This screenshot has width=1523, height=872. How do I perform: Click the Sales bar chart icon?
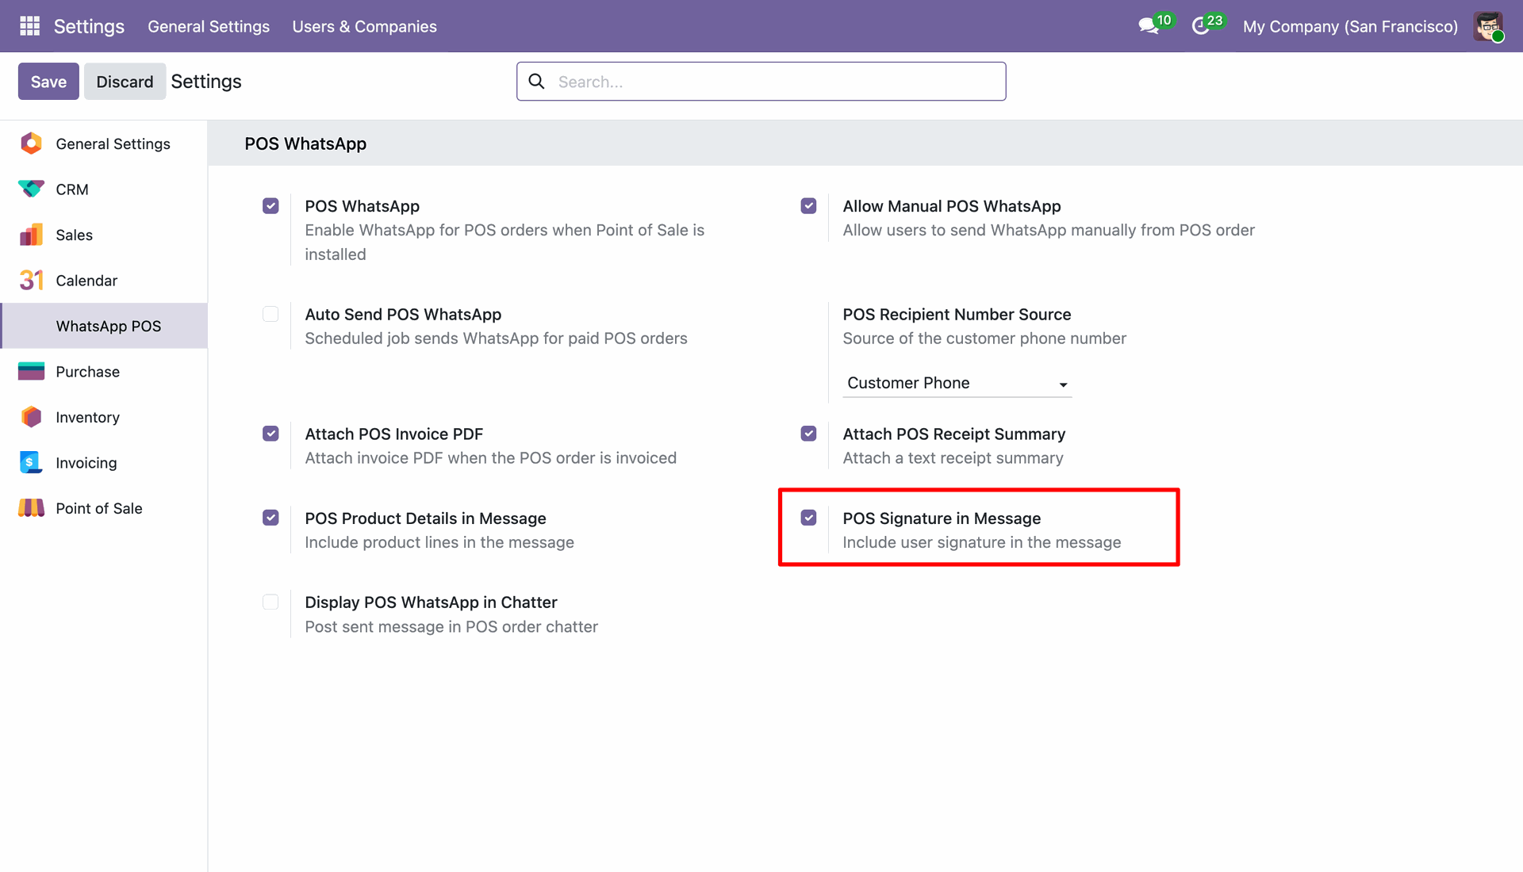[31, 235]
